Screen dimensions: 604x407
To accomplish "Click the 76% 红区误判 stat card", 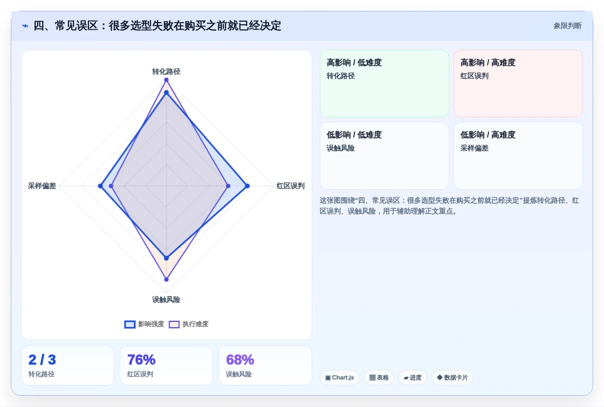I will pos(167,365).
